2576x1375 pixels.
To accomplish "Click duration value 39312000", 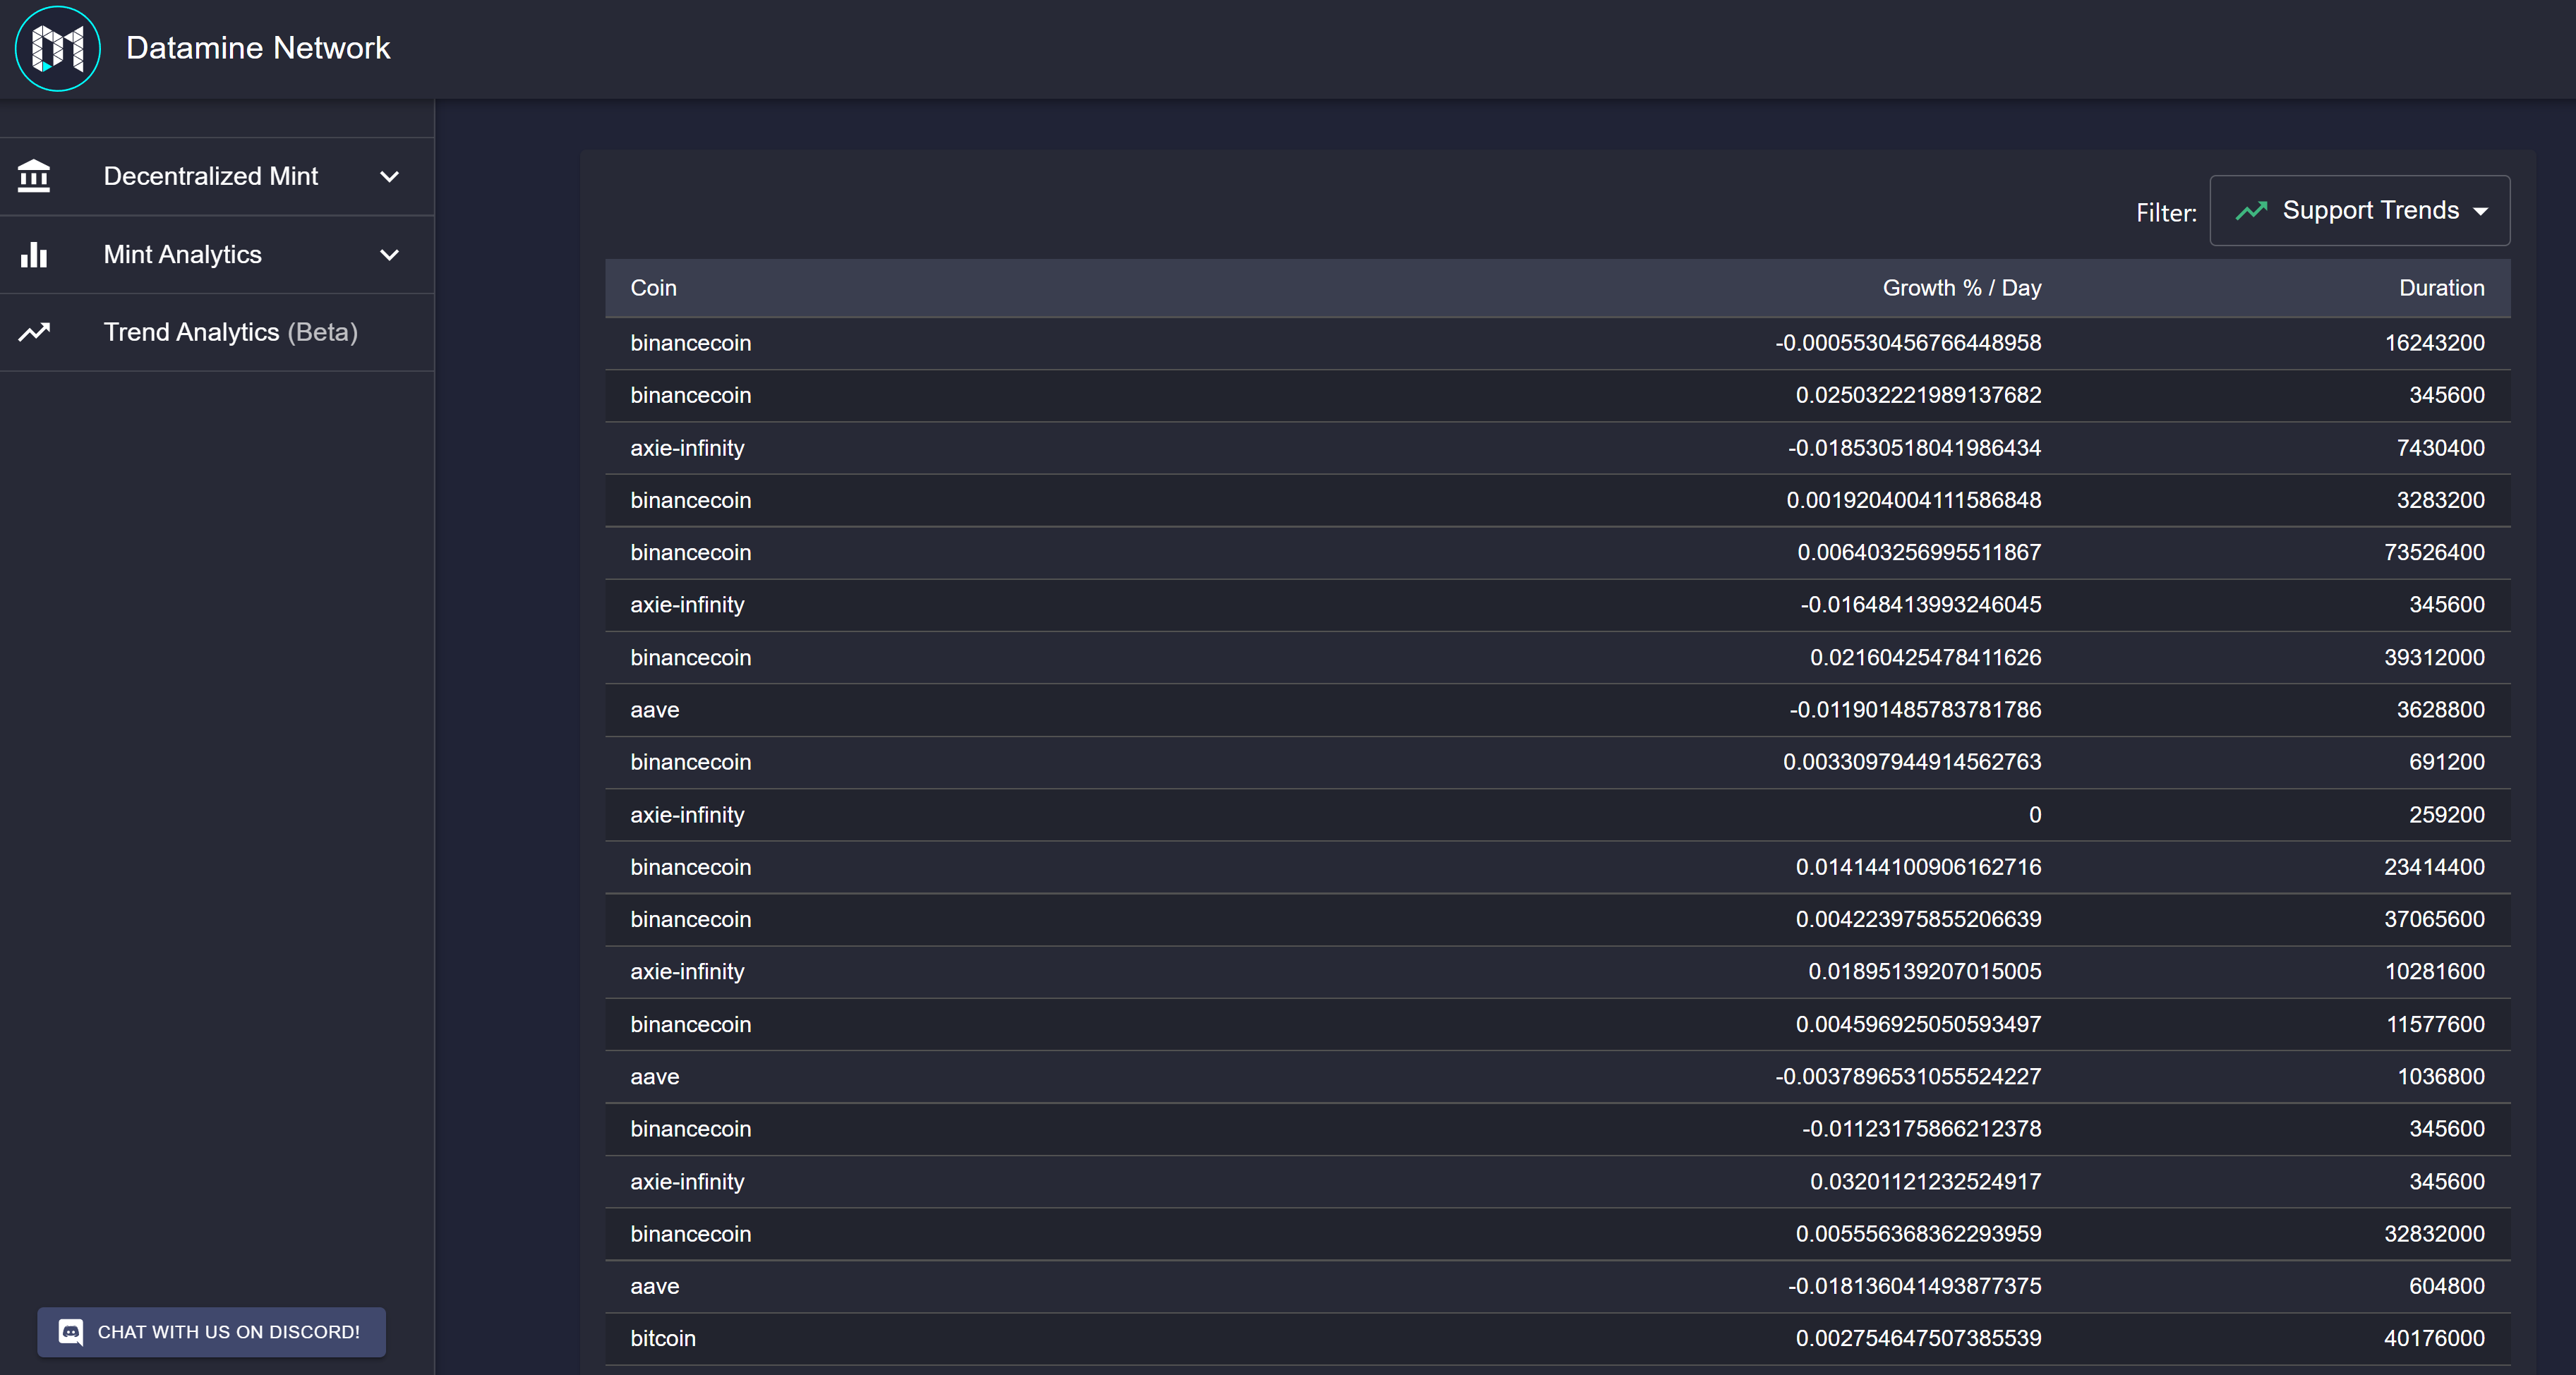I will 2434,658.
